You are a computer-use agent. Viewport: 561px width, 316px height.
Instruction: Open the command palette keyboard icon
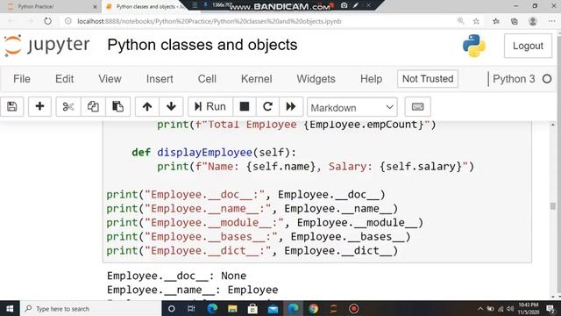tap(417, 107)
